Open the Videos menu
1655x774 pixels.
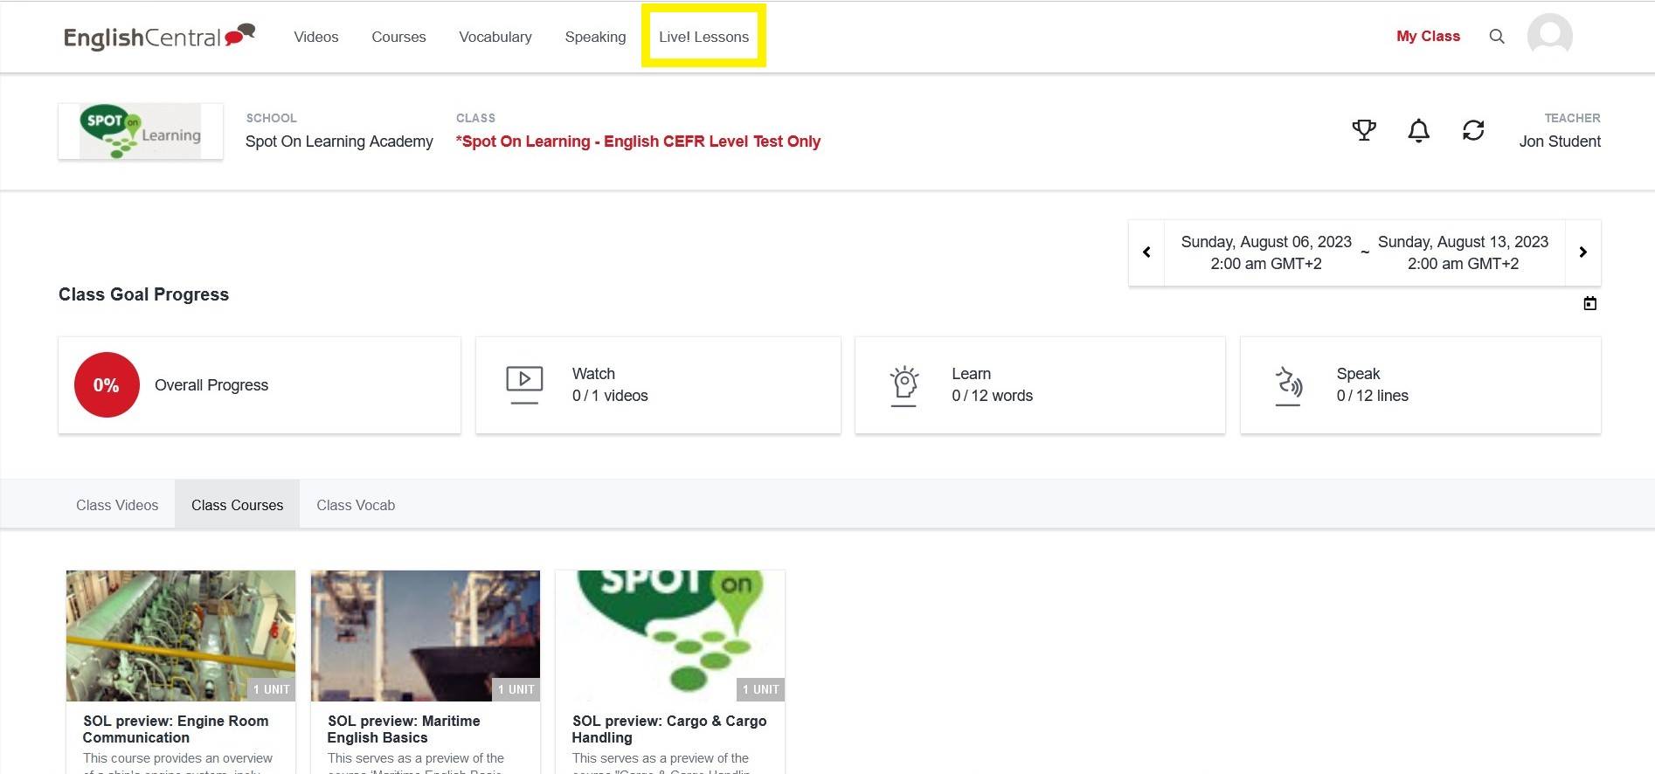(x=316, y=37)
